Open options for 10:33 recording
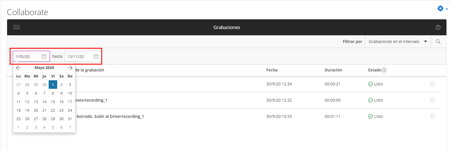Screen dimensions: 451x150 click(x=433, y=116)
